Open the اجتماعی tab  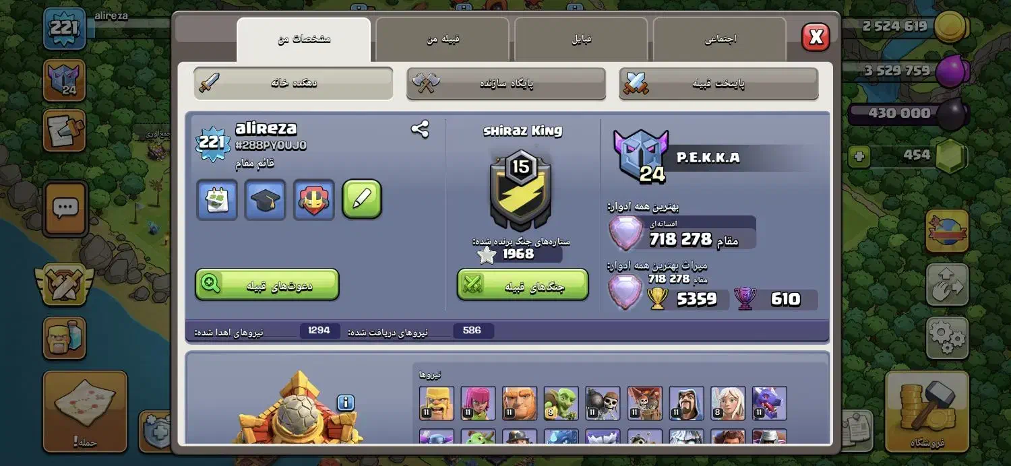pyautogui.click(x=720, y=39)
